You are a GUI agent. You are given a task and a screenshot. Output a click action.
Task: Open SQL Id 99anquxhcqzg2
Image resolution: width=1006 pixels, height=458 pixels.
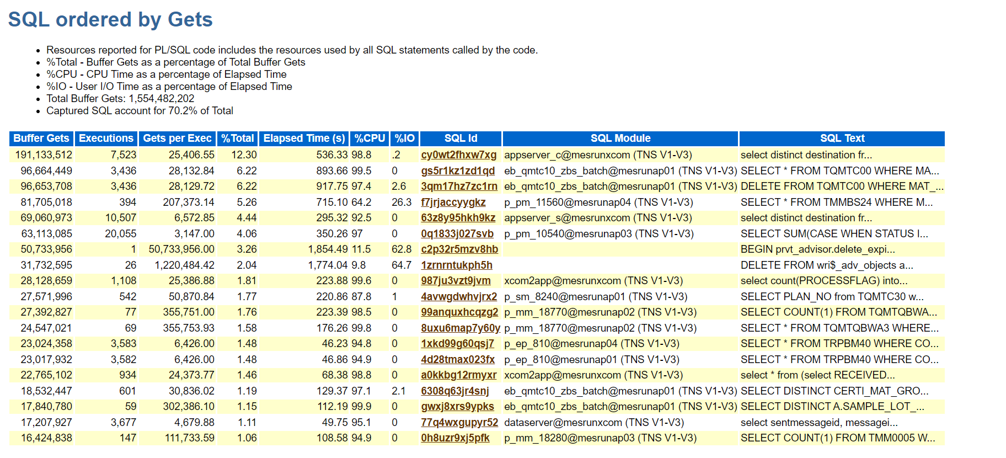[459, 312]
